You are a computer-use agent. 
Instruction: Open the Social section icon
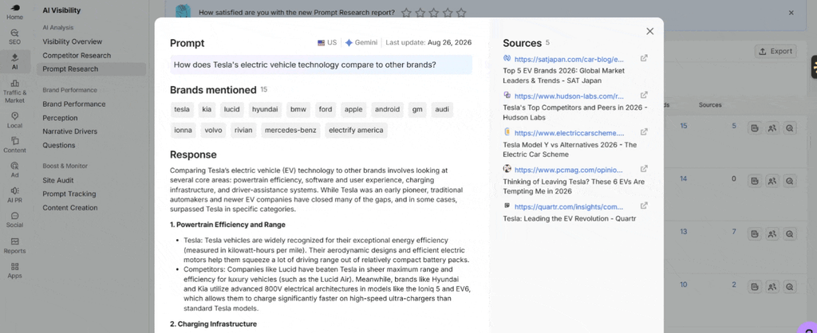click(x=14, y=220)
